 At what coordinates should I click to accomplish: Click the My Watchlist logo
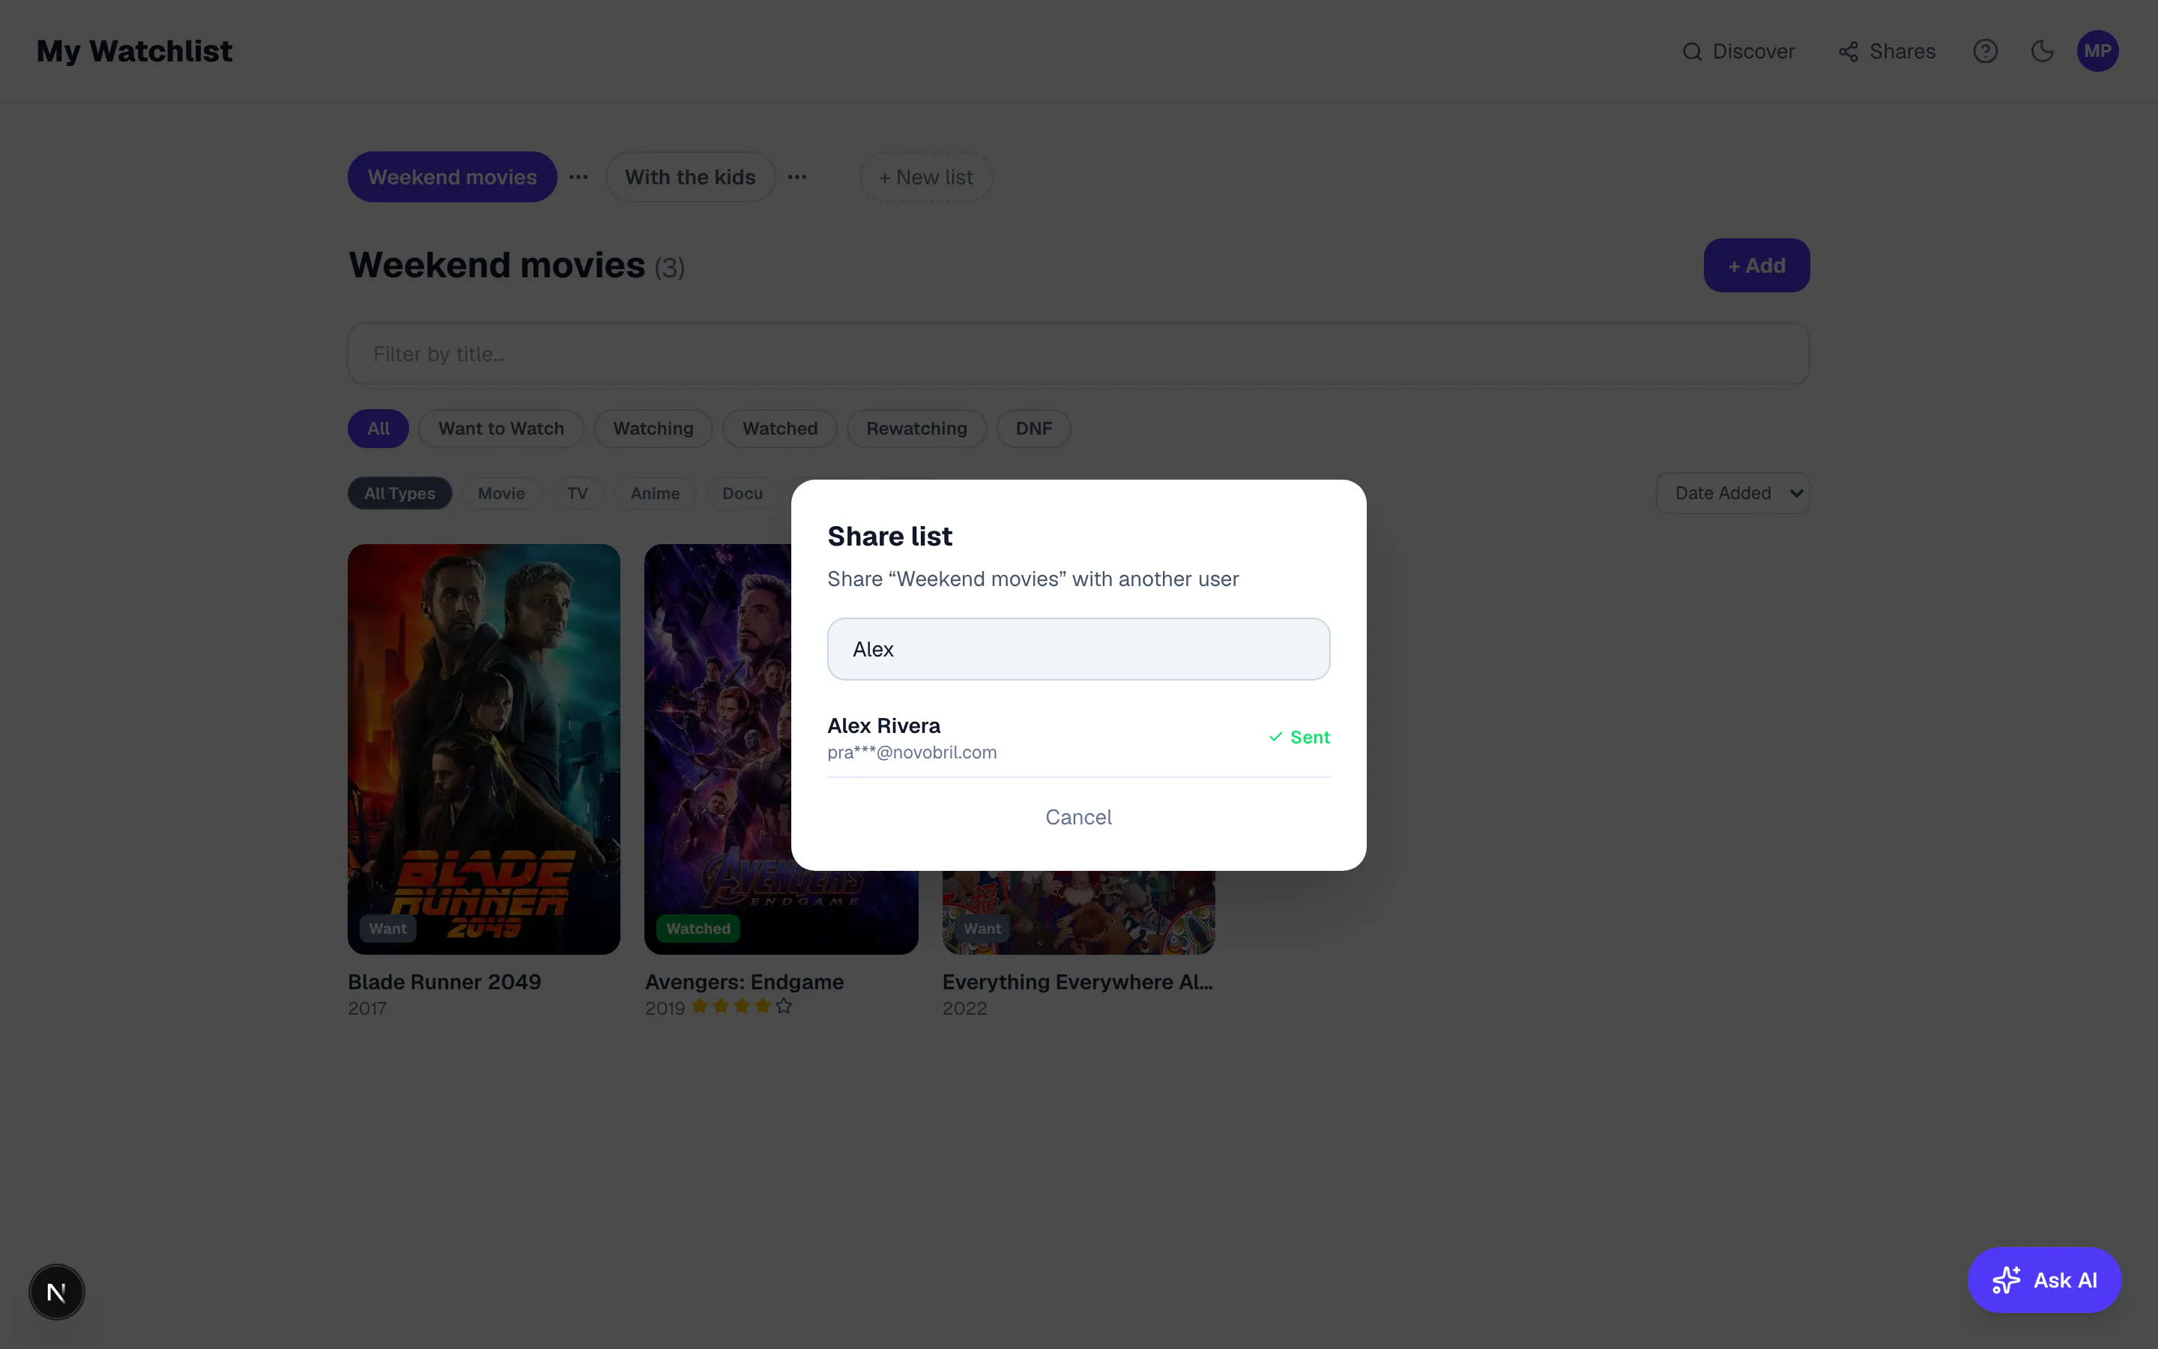134,52
